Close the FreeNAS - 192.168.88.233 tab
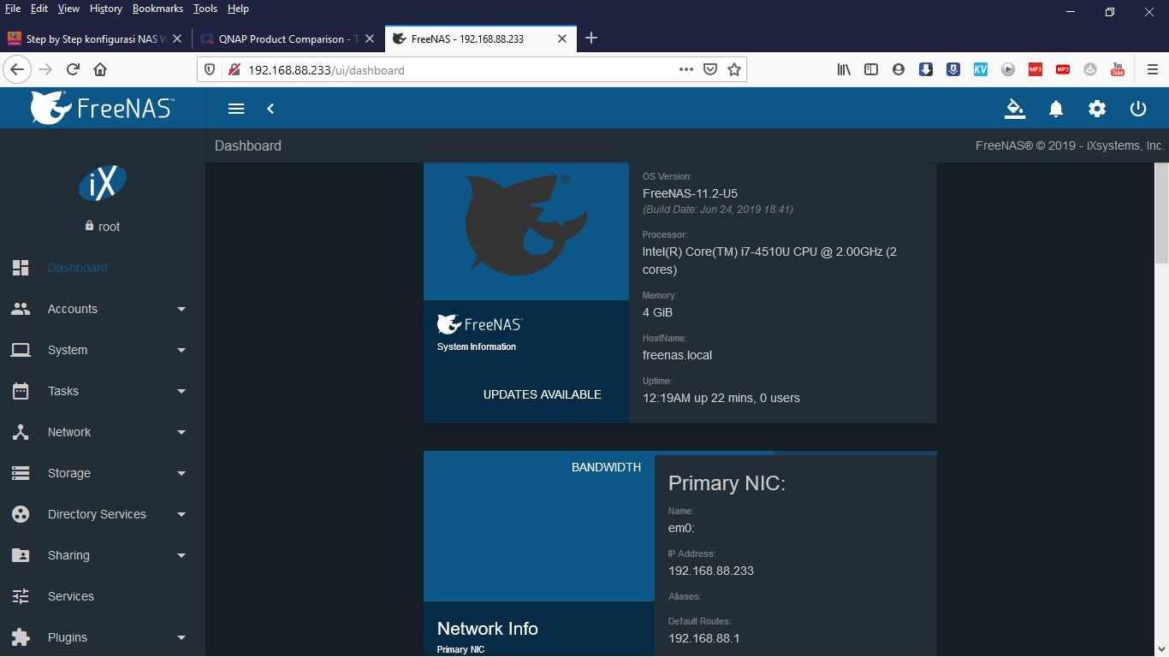The height and width of the screenshot is (657, 1169). [562, 38]
